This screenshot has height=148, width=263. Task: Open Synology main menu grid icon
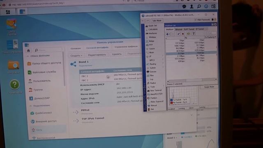(x=8, y=12)
